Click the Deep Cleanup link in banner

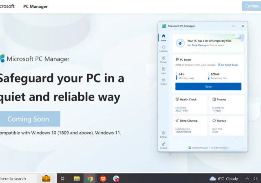199,45
